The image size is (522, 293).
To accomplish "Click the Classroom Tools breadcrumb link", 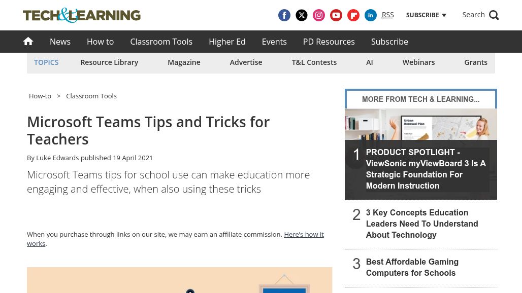I will point(91,96).
